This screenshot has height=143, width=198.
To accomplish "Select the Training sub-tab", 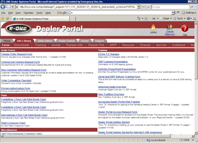I will (x=40, y=45).
